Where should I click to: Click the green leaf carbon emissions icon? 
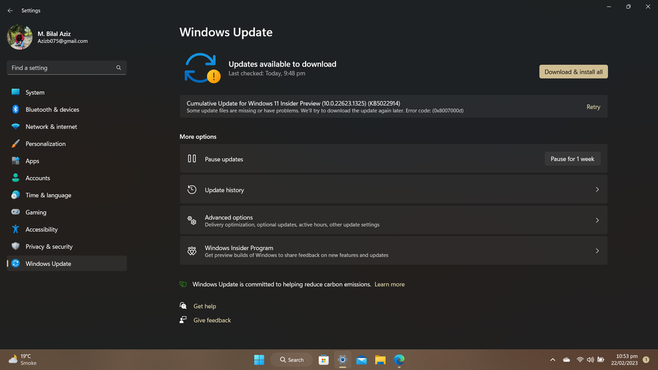click(x=183, y=284)
